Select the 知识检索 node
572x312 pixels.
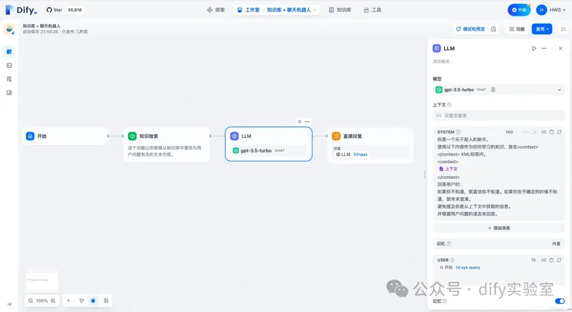tap(166, 144)
